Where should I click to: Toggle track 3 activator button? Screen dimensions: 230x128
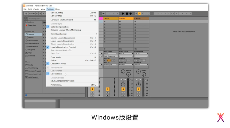click(x=123, y=89)
